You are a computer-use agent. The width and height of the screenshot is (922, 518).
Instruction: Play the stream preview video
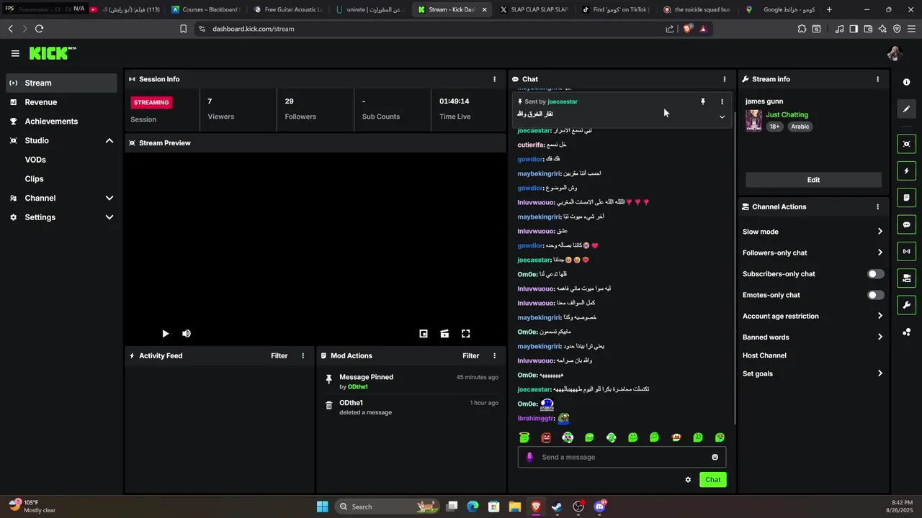165,334
